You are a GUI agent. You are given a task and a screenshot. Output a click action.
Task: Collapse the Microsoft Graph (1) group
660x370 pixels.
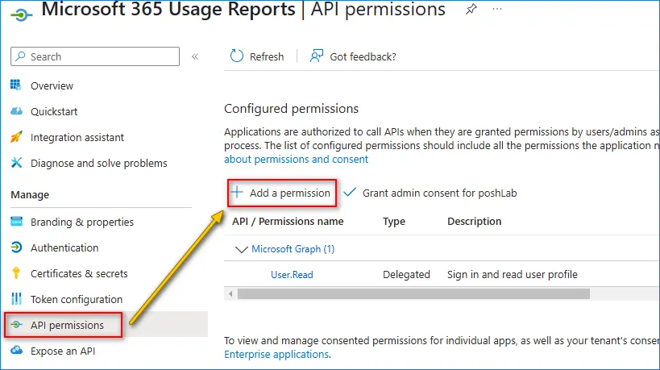(x=240, y=249)
